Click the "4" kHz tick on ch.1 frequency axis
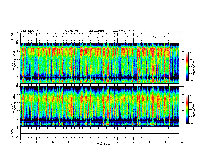Viewport: 205px width, 159px height. (x=18, y=68)
